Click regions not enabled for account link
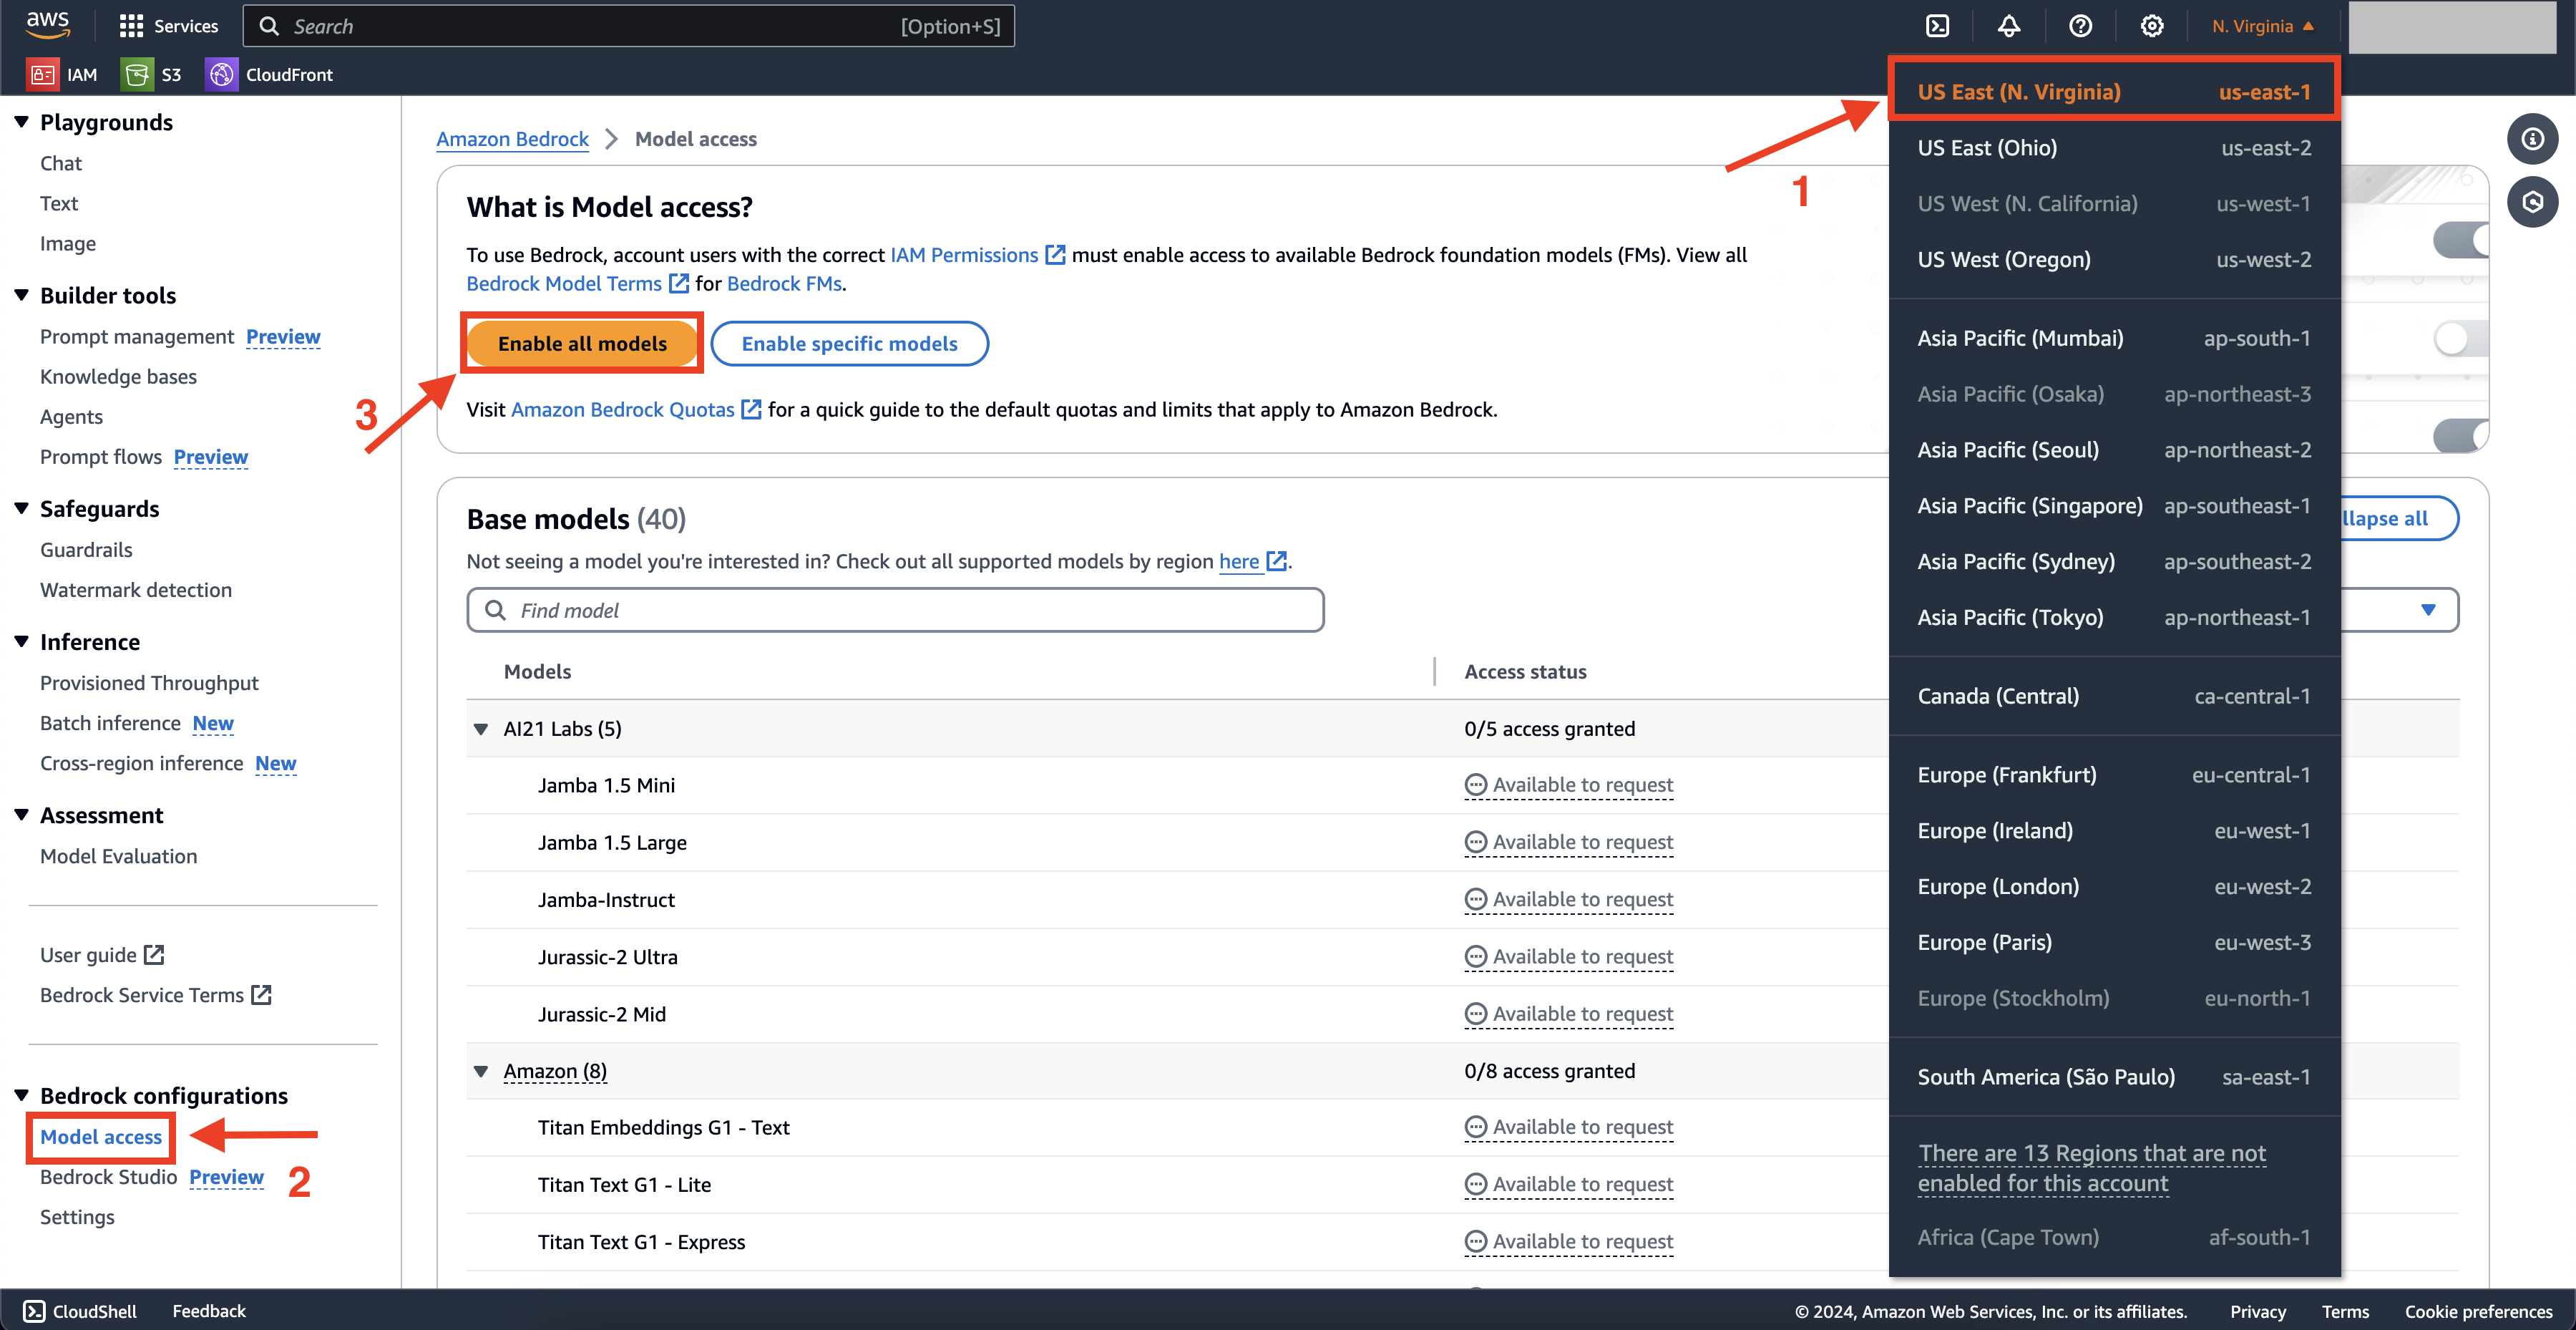The image size is (2576, 1330). tap(2091, 1168)
